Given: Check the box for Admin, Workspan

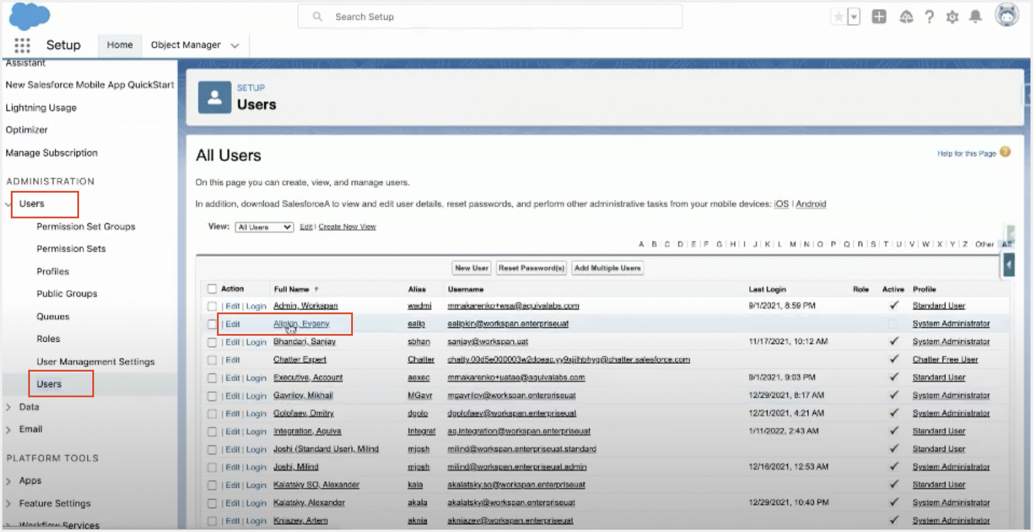Looking at the screenshot, I should click(212, 306).
